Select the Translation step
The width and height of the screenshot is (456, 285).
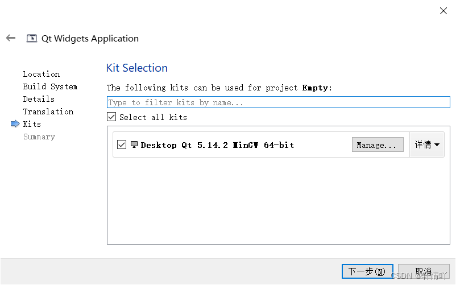click(x=48, y=111)
